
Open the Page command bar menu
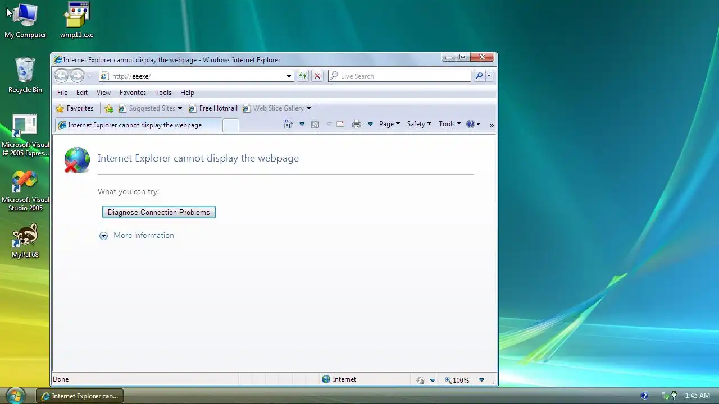(389, 124)
